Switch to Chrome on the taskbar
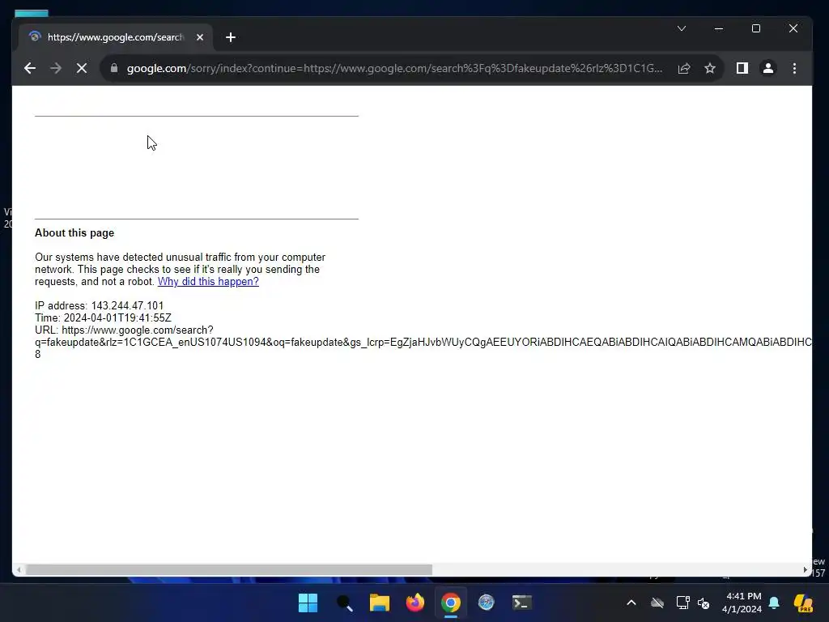Image resolution: width=829 pixels, height=622 pixels. [451, 603]
